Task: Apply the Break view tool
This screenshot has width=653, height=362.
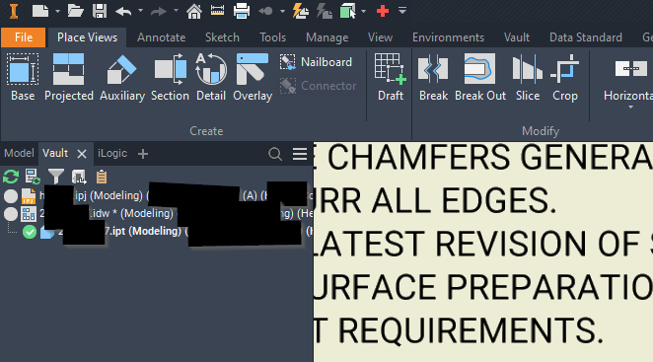Action: [433, 78]
